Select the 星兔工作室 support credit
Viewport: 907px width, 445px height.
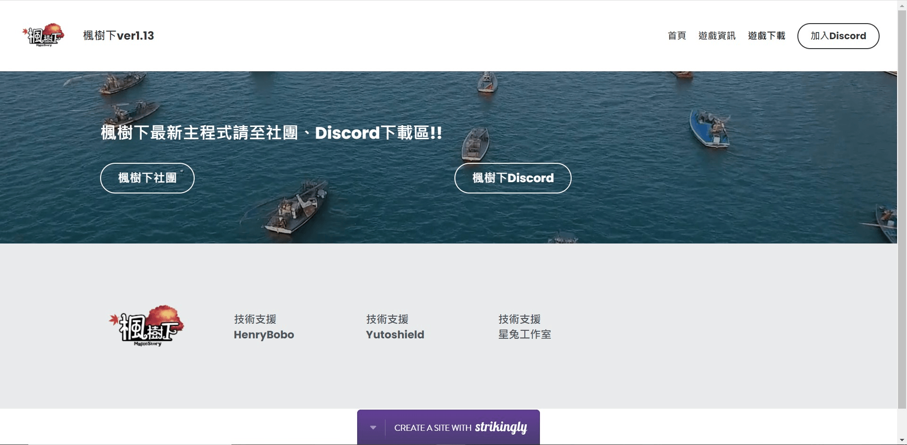[525, 335]
